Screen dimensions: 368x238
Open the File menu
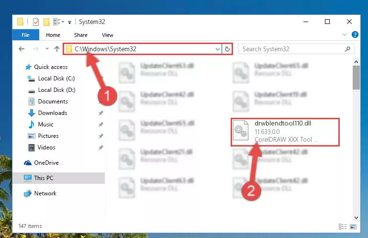click(x=25, y=35)
